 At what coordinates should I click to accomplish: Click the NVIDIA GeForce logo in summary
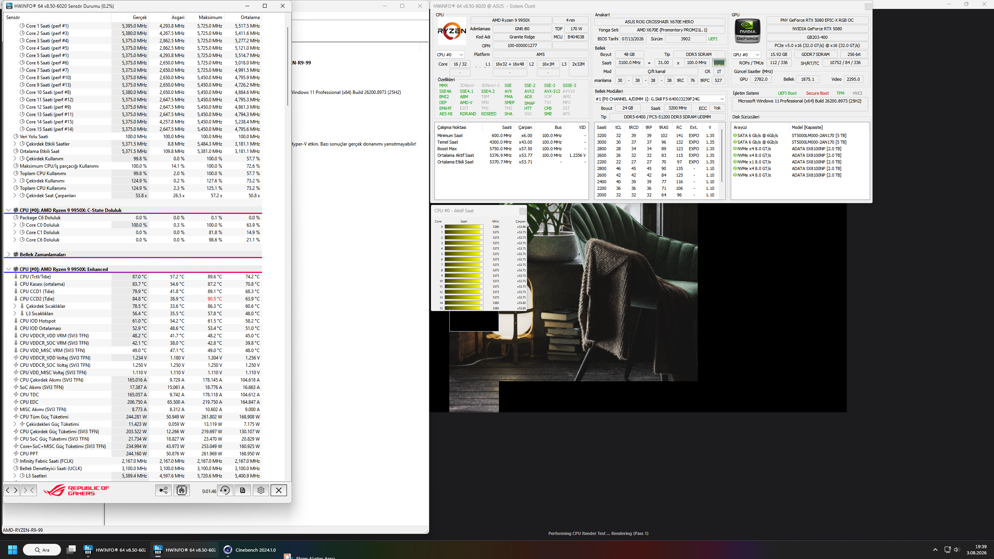pos(747,31)
